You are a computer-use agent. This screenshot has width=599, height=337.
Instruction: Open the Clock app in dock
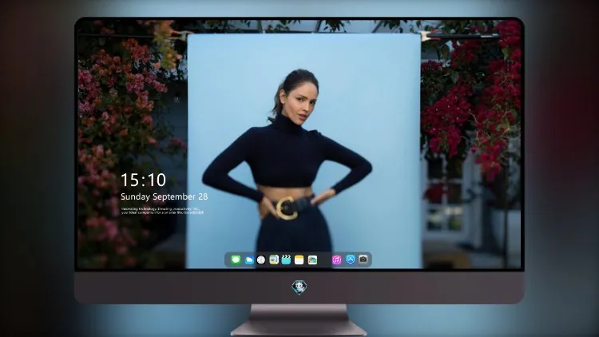[x=261, y=260]
